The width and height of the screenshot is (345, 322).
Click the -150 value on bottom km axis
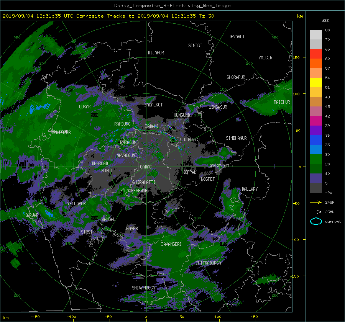pyautogui.click(x=35, y=317)
